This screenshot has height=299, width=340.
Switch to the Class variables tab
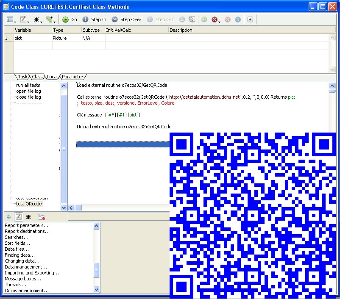(x=37, y=77)
